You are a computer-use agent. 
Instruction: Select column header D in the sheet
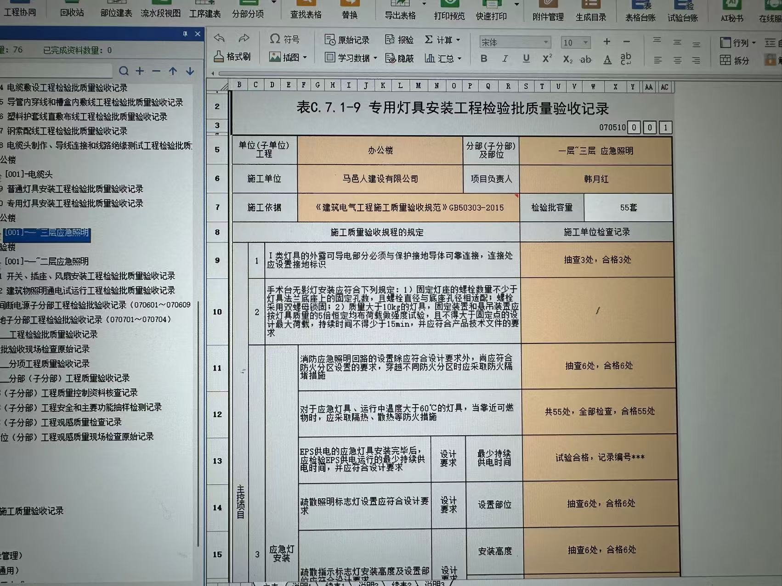pyautogui.click(x=272, y=85)
